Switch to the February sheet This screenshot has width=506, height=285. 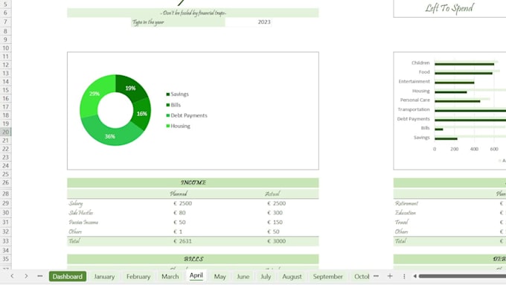(x=138, y=277)
